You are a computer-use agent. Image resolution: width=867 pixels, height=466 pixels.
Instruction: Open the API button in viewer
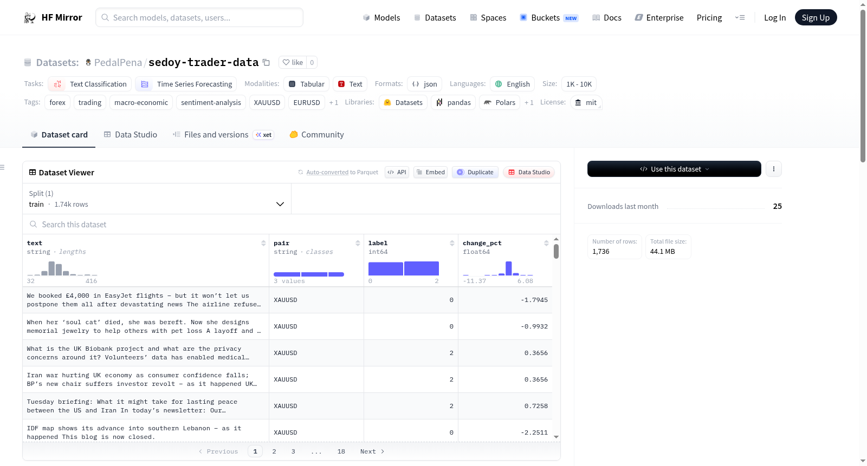(397, 172)
